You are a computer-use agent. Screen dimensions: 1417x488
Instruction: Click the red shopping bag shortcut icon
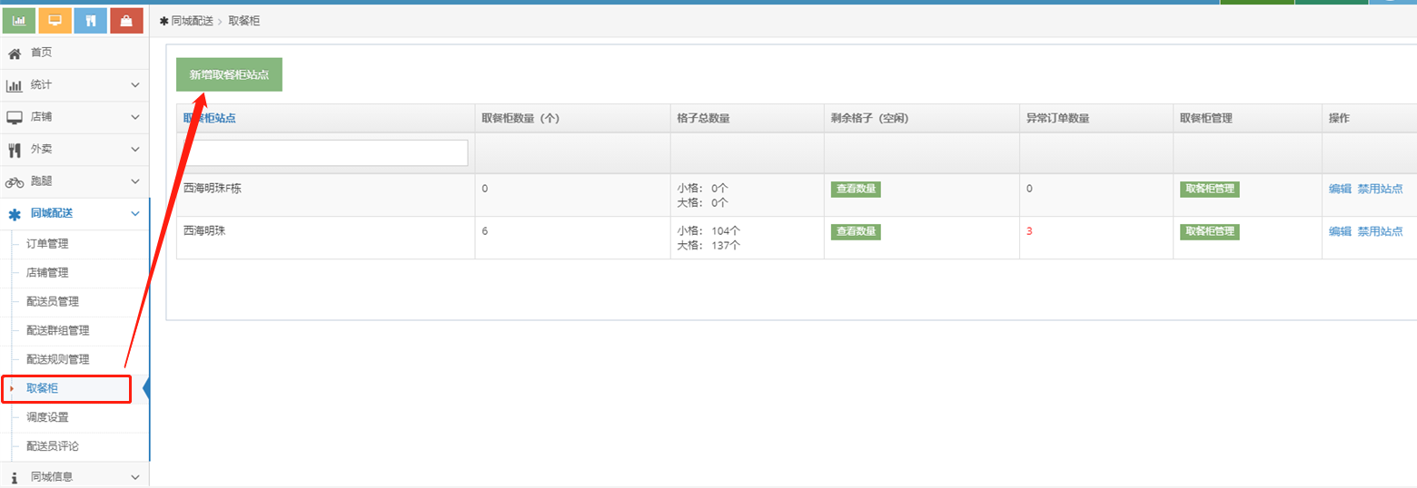coord(126,20)
